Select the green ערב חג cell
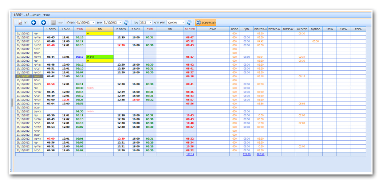The image size is (382, 185). coord(99,57)
